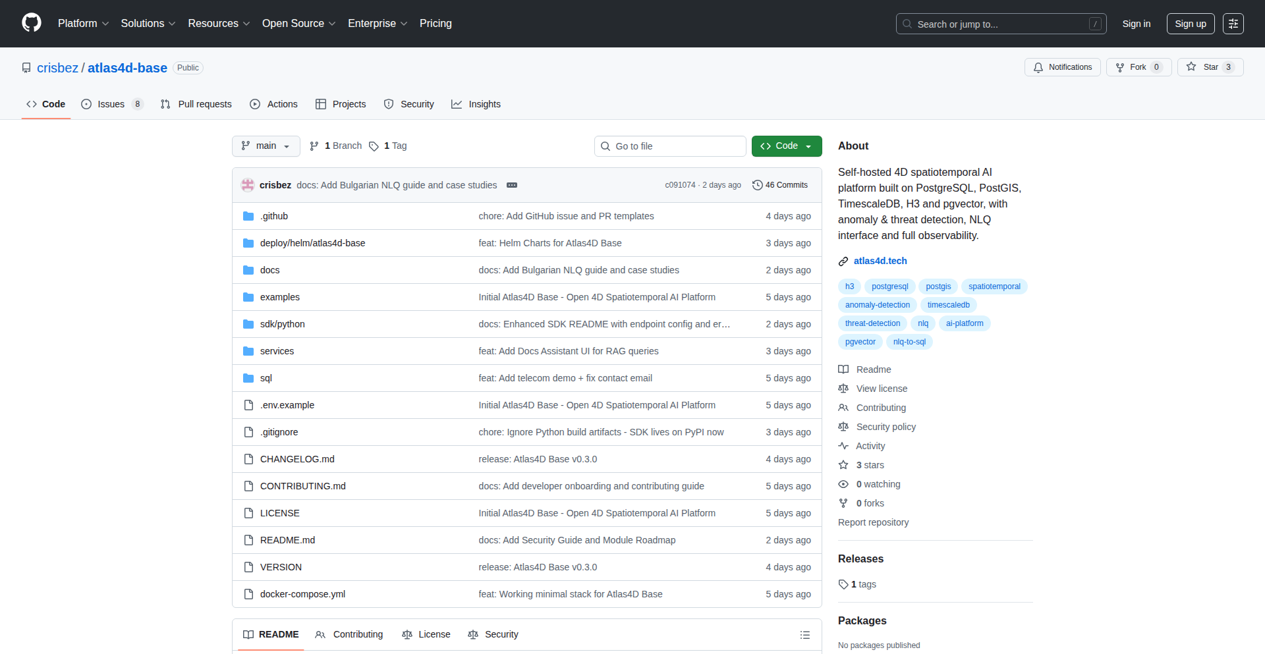
Task: Click the crisbez avatar in latest commit row
Action: (248, 185)
